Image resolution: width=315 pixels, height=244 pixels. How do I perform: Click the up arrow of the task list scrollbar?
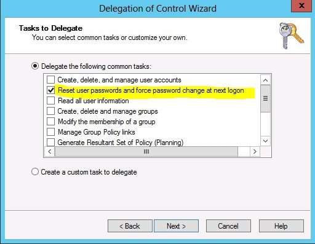pyautogui.click(x=265, y=80)
